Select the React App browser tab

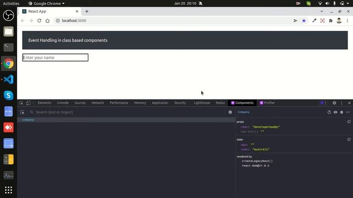[50, 11]
